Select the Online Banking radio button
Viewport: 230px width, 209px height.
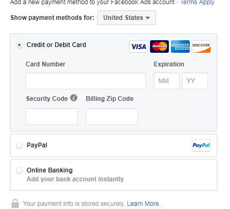point(19,170)
